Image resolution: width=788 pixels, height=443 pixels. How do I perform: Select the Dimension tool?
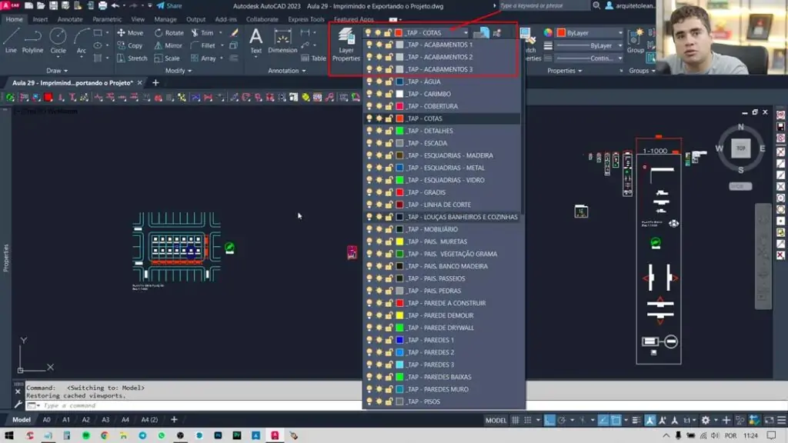click(282, 41)
